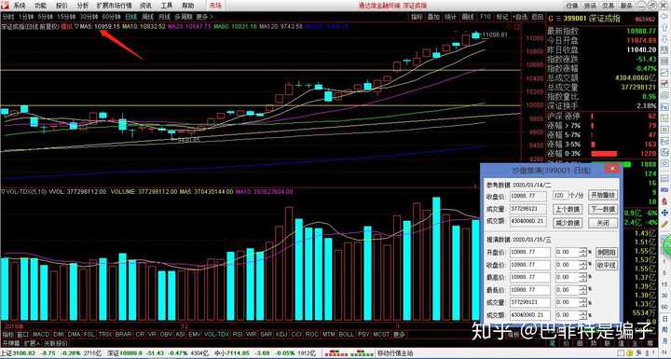Image resolution: width=671 pixels, height=359 pixels.
Task: Click 关闭 in the sandbox dialog
Action: (603, 223)
